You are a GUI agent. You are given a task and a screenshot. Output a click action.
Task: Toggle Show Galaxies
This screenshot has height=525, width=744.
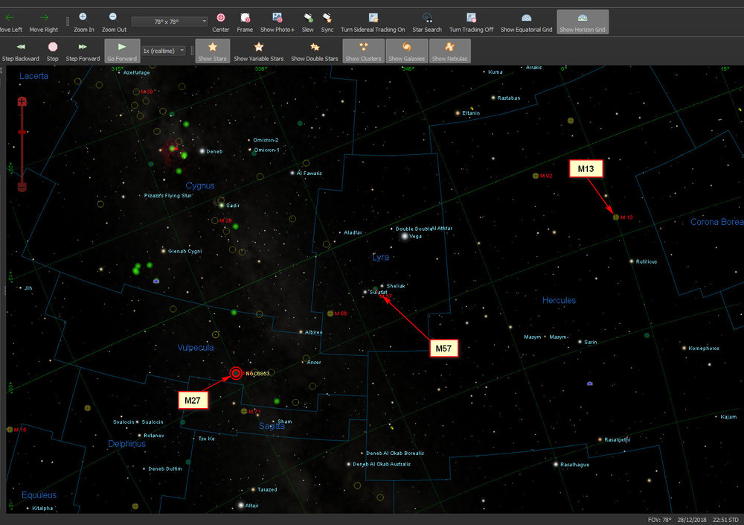coord(407,51)
